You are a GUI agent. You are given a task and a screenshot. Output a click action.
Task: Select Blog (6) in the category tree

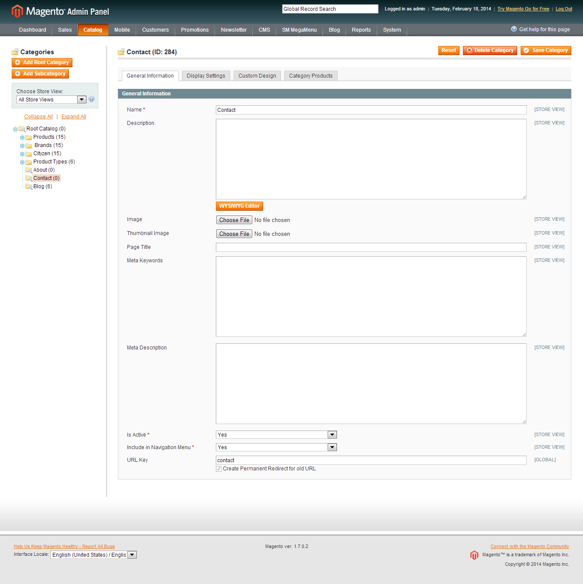coord(42,186)
